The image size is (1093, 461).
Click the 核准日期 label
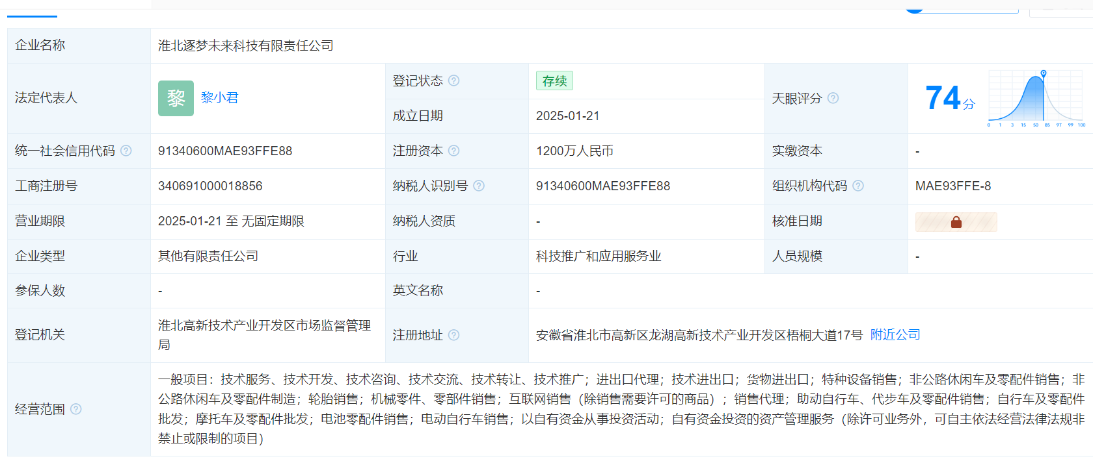coord(797,221)
